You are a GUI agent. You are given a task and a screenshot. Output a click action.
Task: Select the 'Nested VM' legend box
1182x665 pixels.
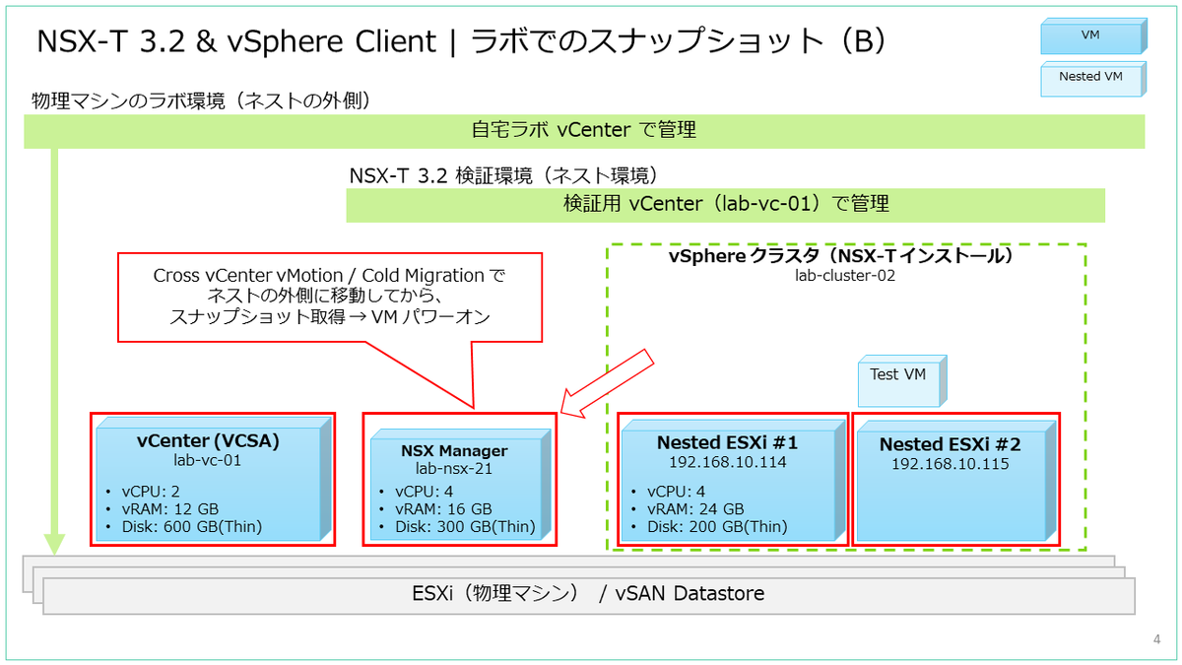pos(1093,77)
